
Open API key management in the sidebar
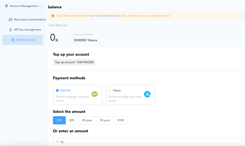pos(27,30)
